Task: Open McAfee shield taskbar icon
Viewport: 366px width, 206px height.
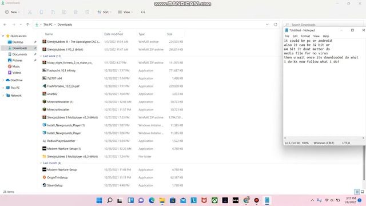Action: click(x=204, y=200)
